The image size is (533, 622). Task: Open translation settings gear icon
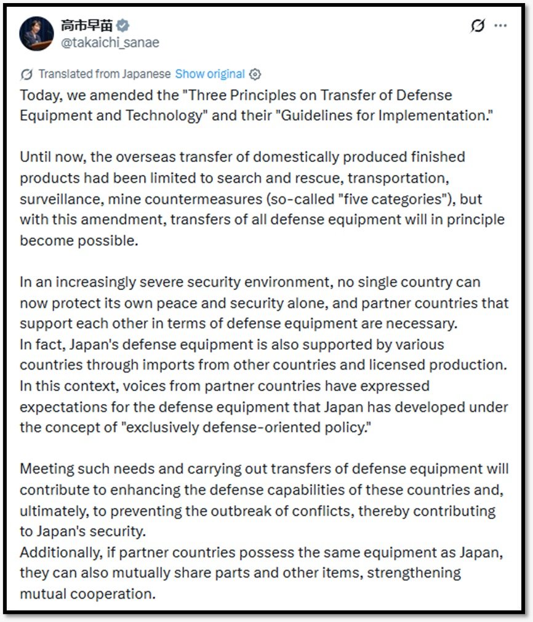pyautogui.click(x=255, y=75)
